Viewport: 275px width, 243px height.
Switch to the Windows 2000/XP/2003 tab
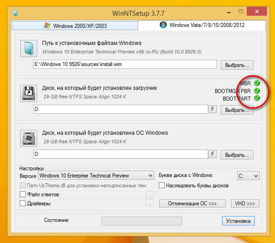(75, 26)
